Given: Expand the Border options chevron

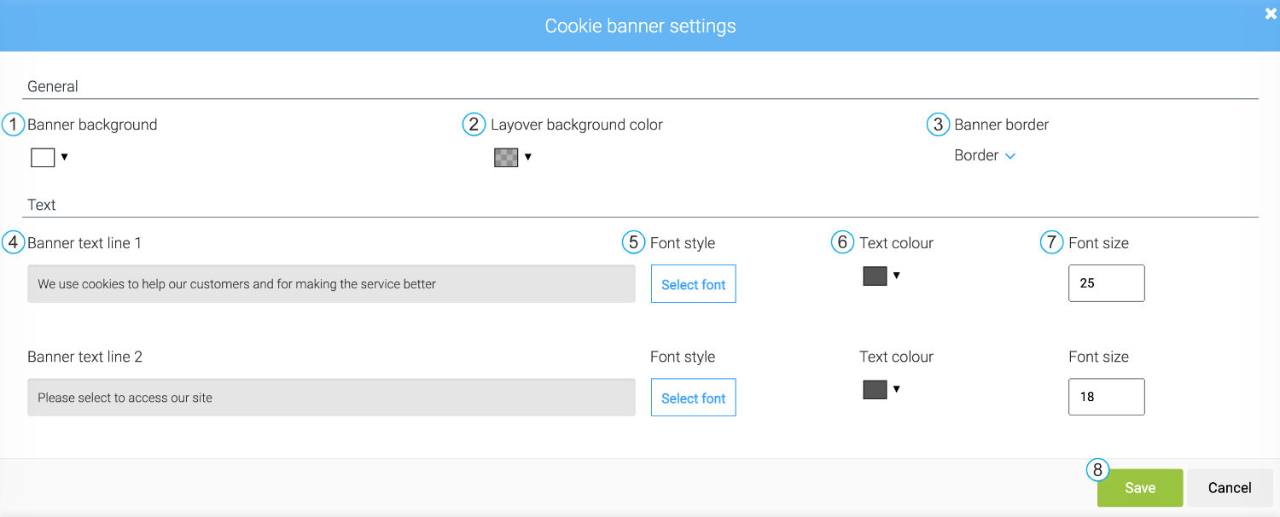Looking at the screenshot, I should tap(1010, 156).
